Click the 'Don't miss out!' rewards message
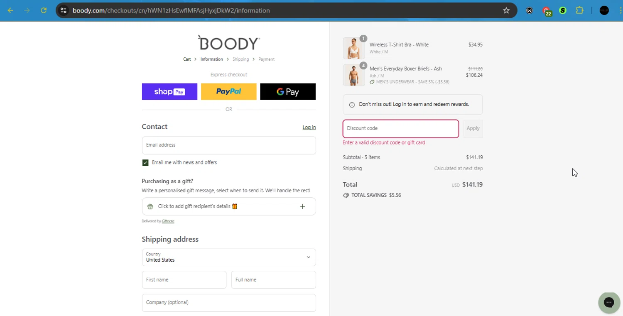Image resolution: width=623 pixels, height=316 pixels. point(414,105)
